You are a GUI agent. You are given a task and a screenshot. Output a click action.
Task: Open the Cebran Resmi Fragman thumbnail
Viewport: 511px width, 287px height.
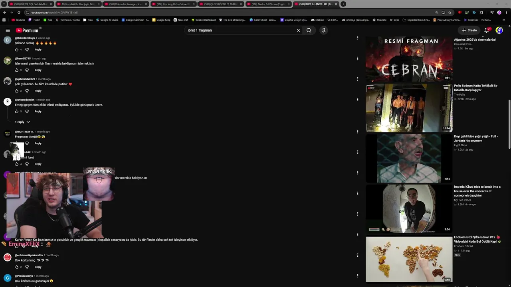click(x=409, y=59)
